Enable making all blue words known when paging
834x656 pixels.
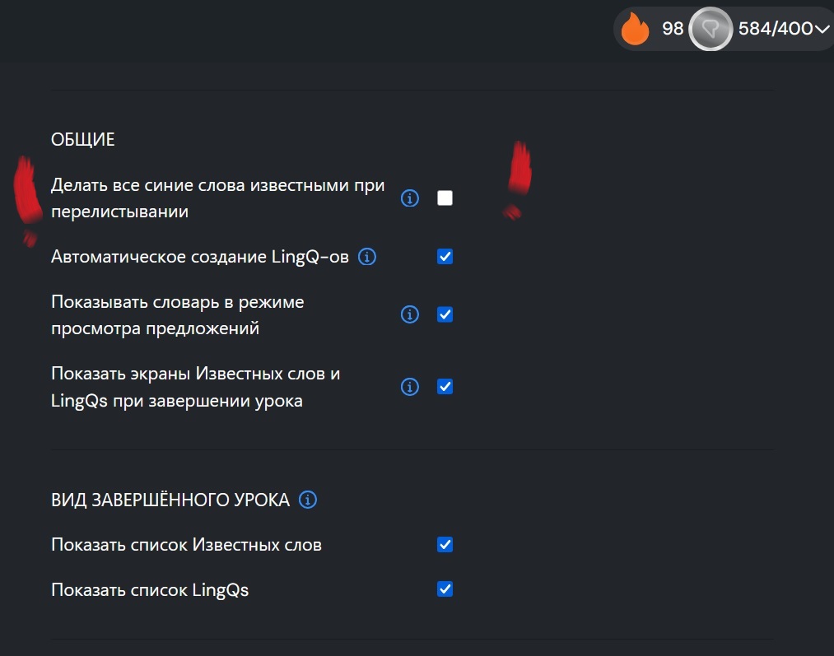point(445,198)
